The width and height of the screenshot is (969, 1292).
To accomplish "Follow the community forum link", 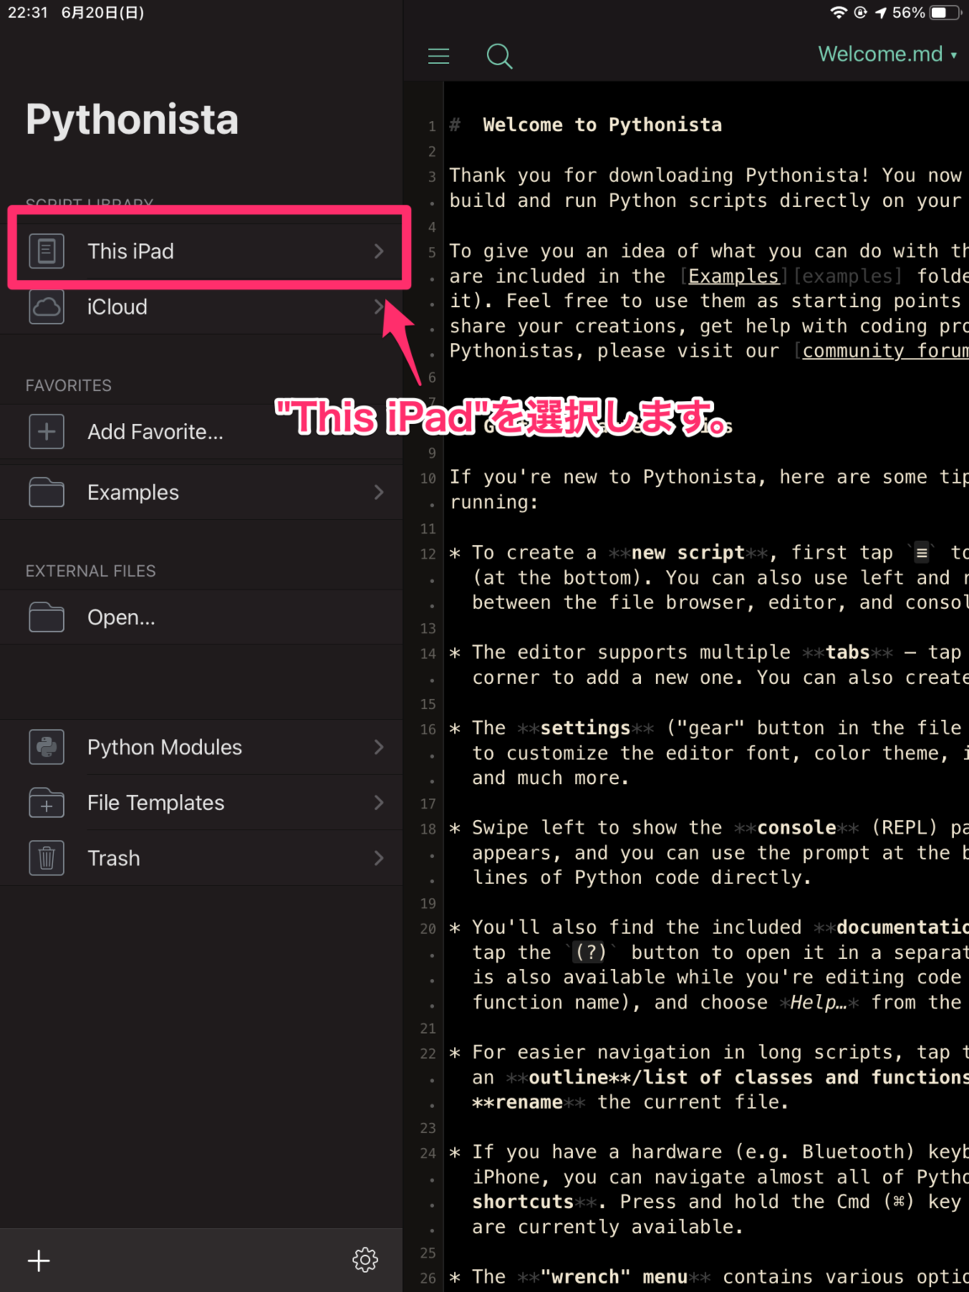I will point(883,351).
